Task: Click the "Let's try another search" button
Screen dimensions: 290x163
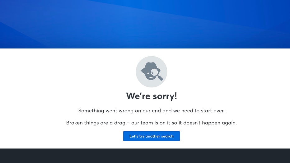Action: click(152, 136)
